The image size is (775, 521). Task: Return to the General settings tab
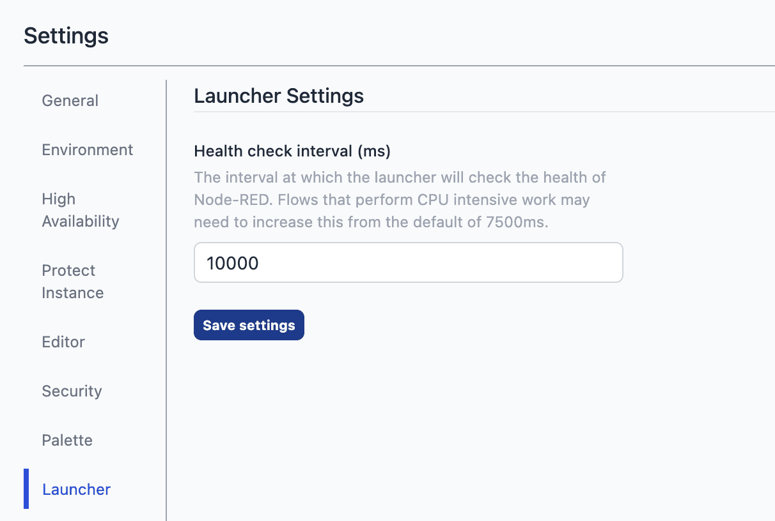pos(70,100)
